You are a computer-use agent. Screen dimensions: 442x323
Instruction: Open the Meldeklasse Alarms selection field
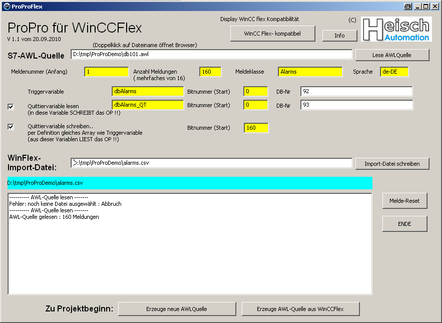[309, 72]
